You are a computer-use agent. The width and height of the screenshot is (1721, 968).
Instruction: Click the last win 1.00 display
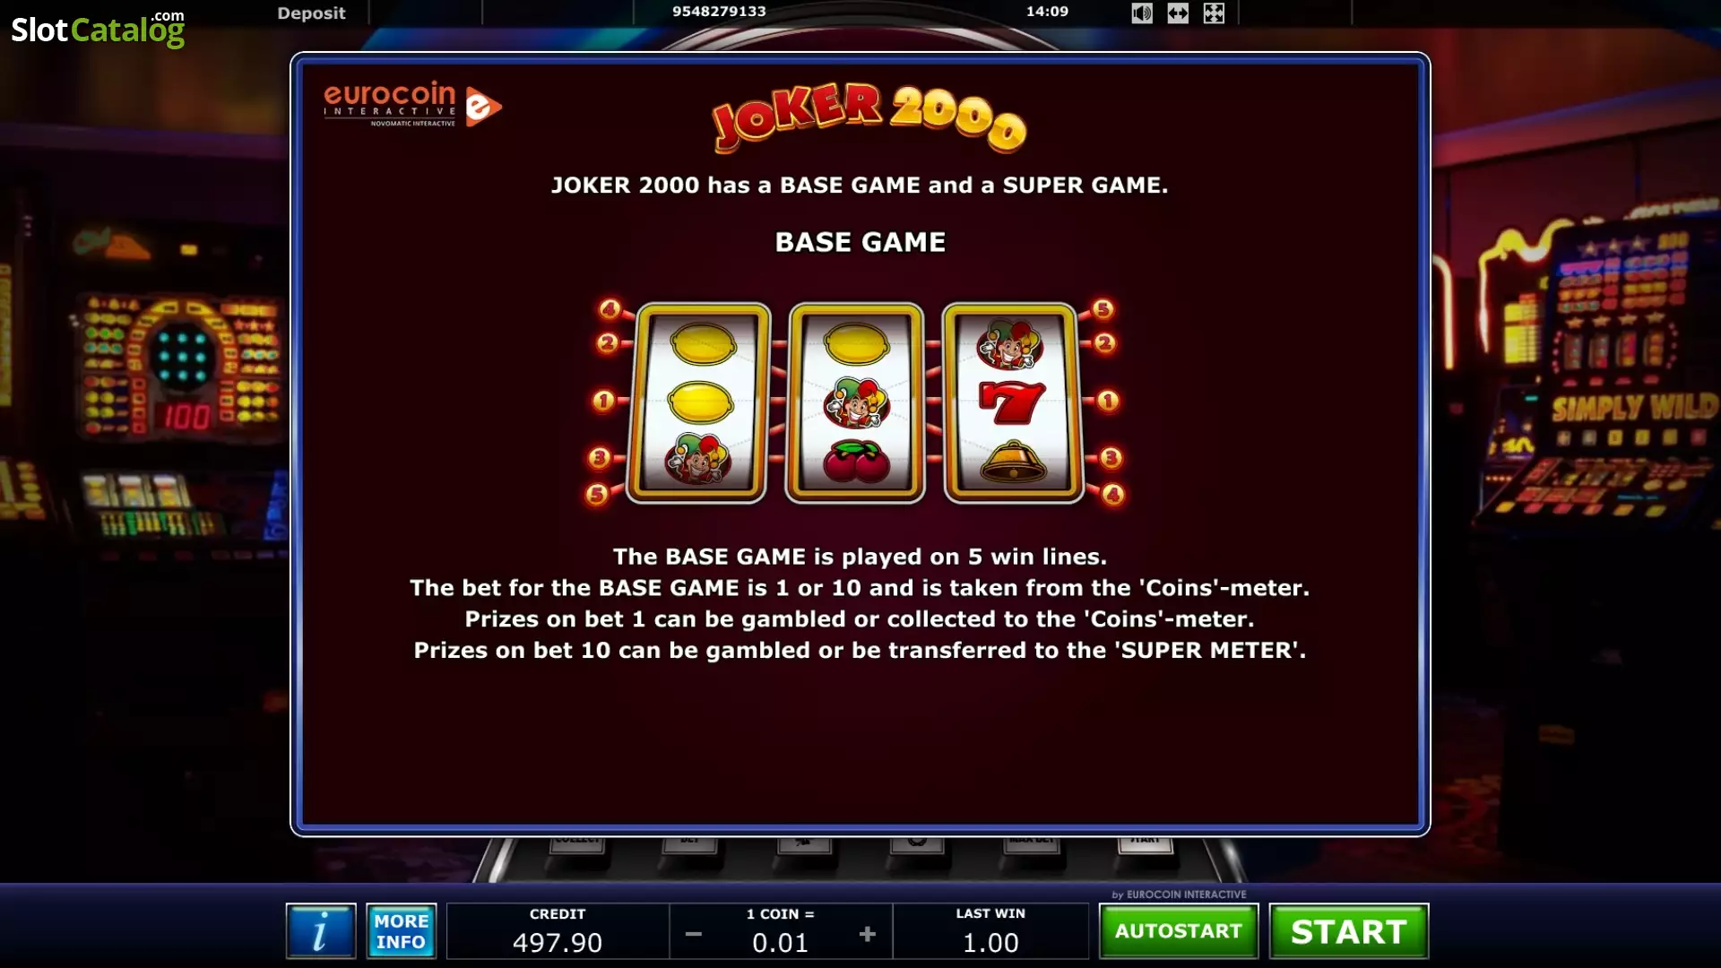click(990, 942)
